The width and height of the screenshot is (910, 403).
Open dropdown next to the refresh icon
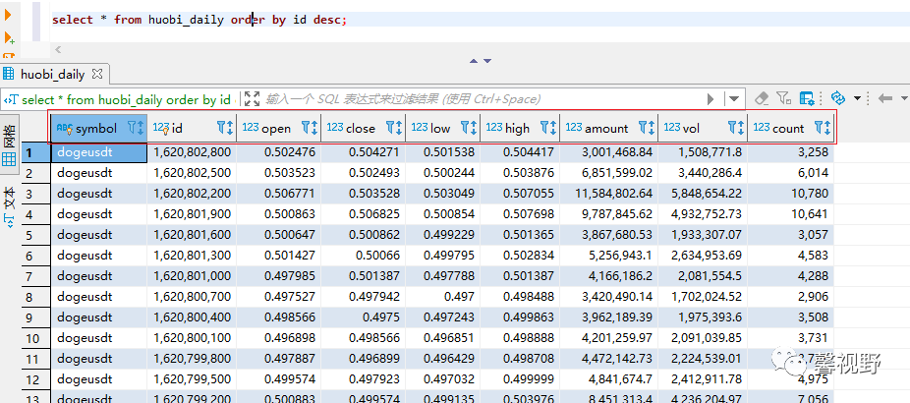point(857,98)
